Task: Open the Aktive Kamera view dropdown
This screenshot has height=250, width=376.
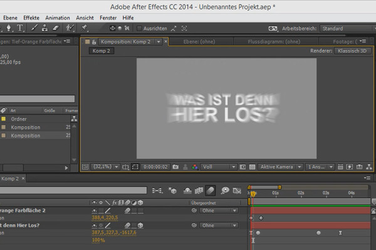Action: (x=280, y=167)
